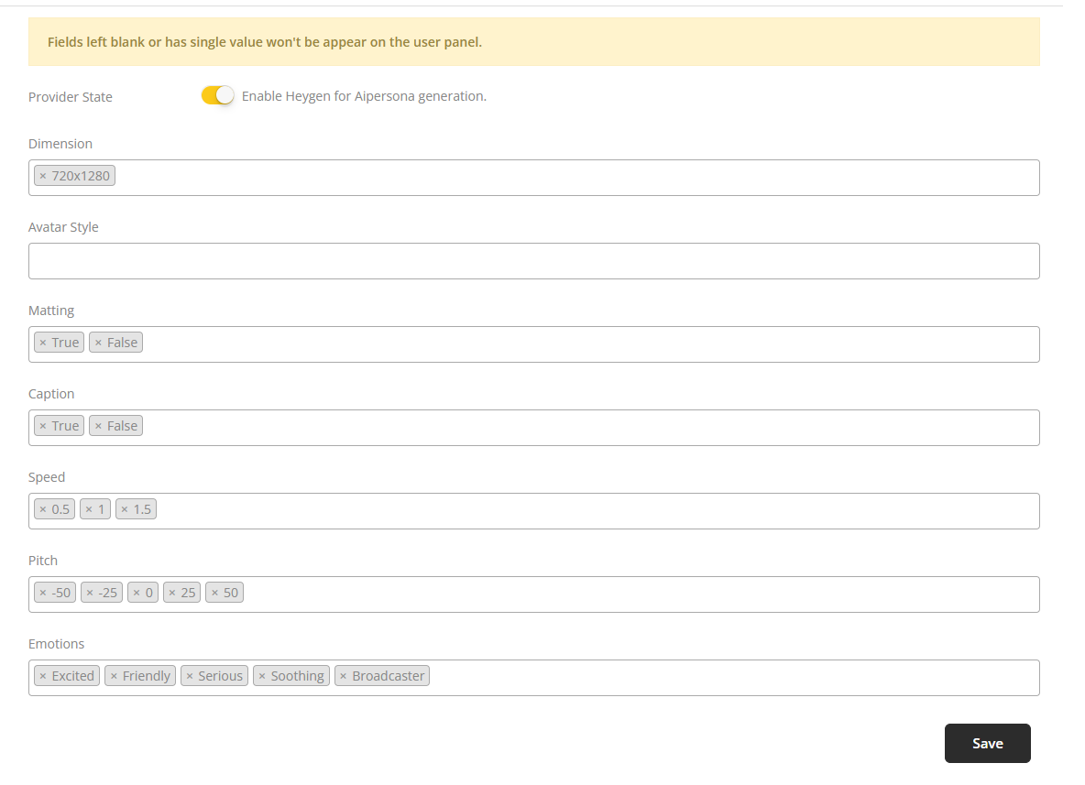The width and height of the screenshot is (1085, 785).
Task: Delete the 1.5 speed tag
Action: [125, 509]
